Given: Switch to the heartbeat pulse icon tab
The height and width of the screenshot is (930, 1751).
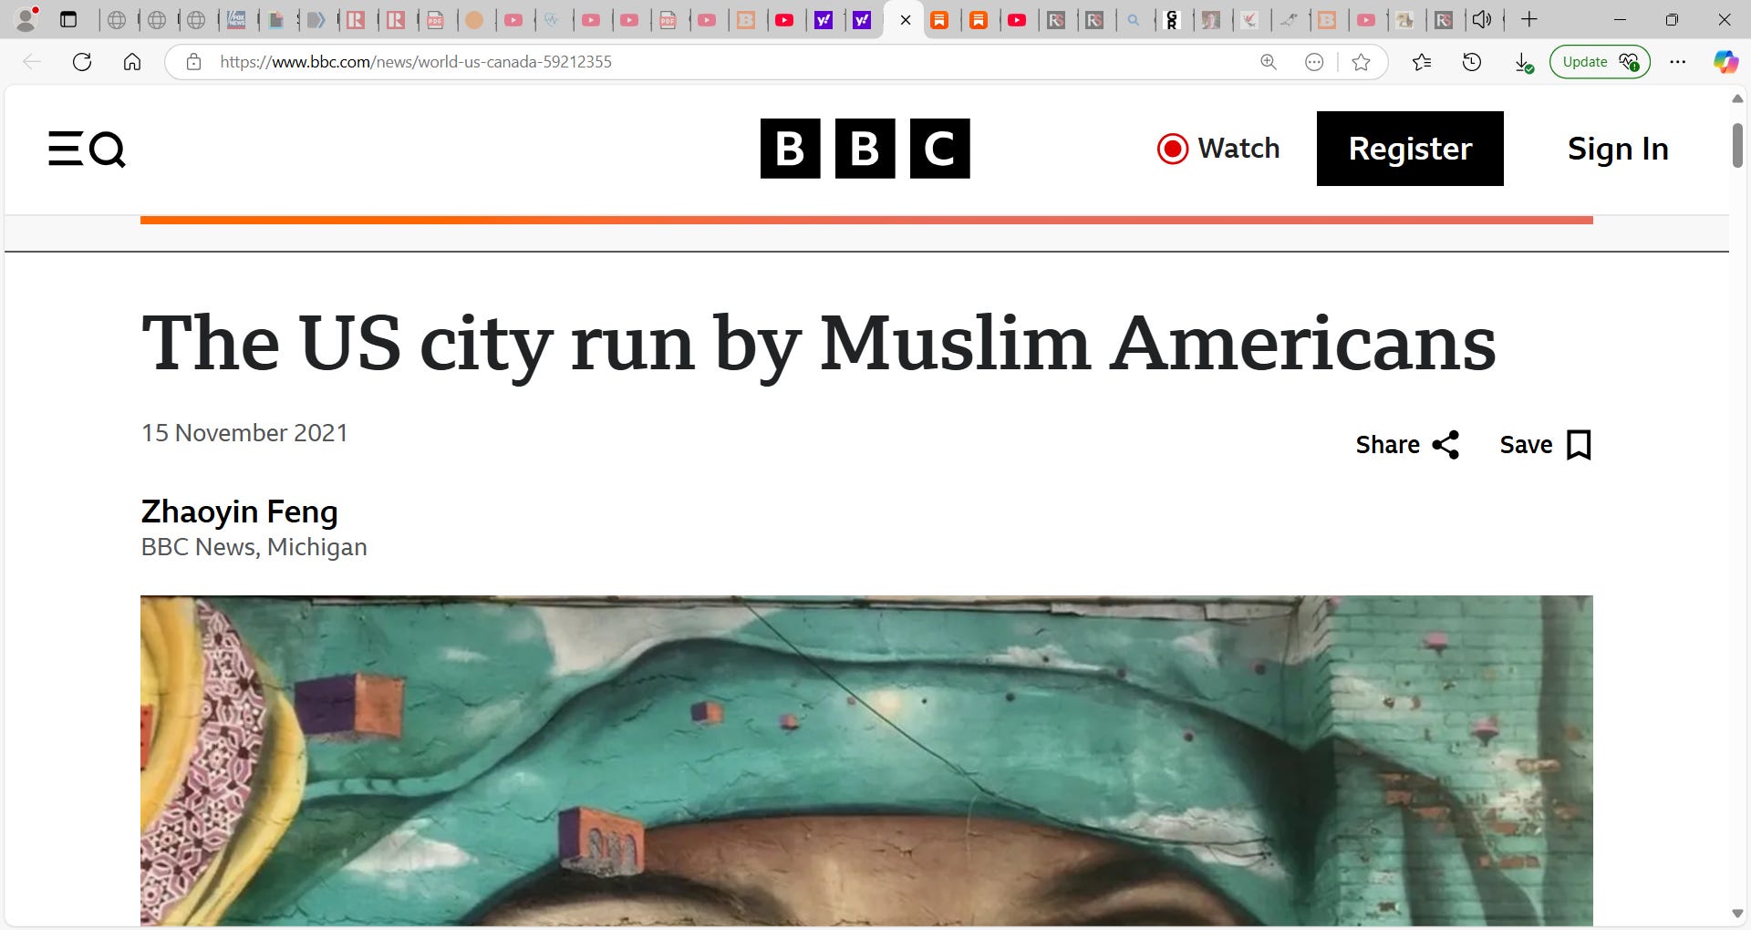Looking at the screenshot, I should [x=553, y=19].
